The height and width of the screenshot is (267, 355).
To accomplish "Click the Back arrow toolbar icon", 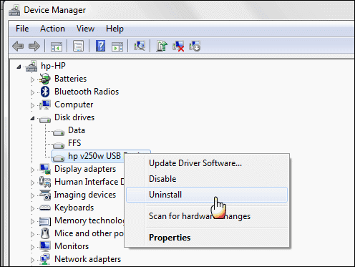I will click(18, 46).
